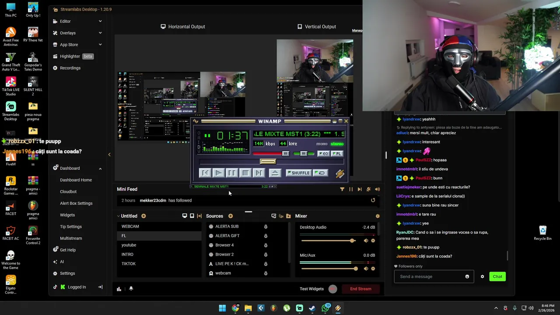
Task: Toggle lock on ALERTA GIFT source
Action: (x=266, y=236)
